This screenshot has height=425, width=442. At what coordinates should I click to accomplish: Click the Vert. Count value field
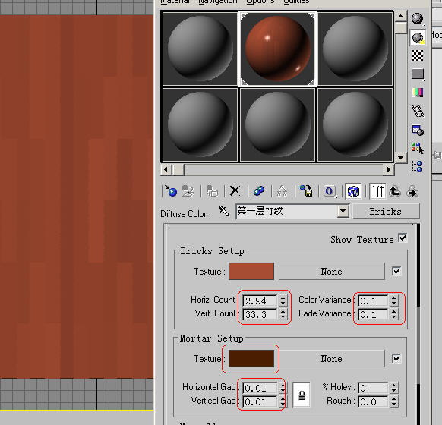tap(260, 314)
